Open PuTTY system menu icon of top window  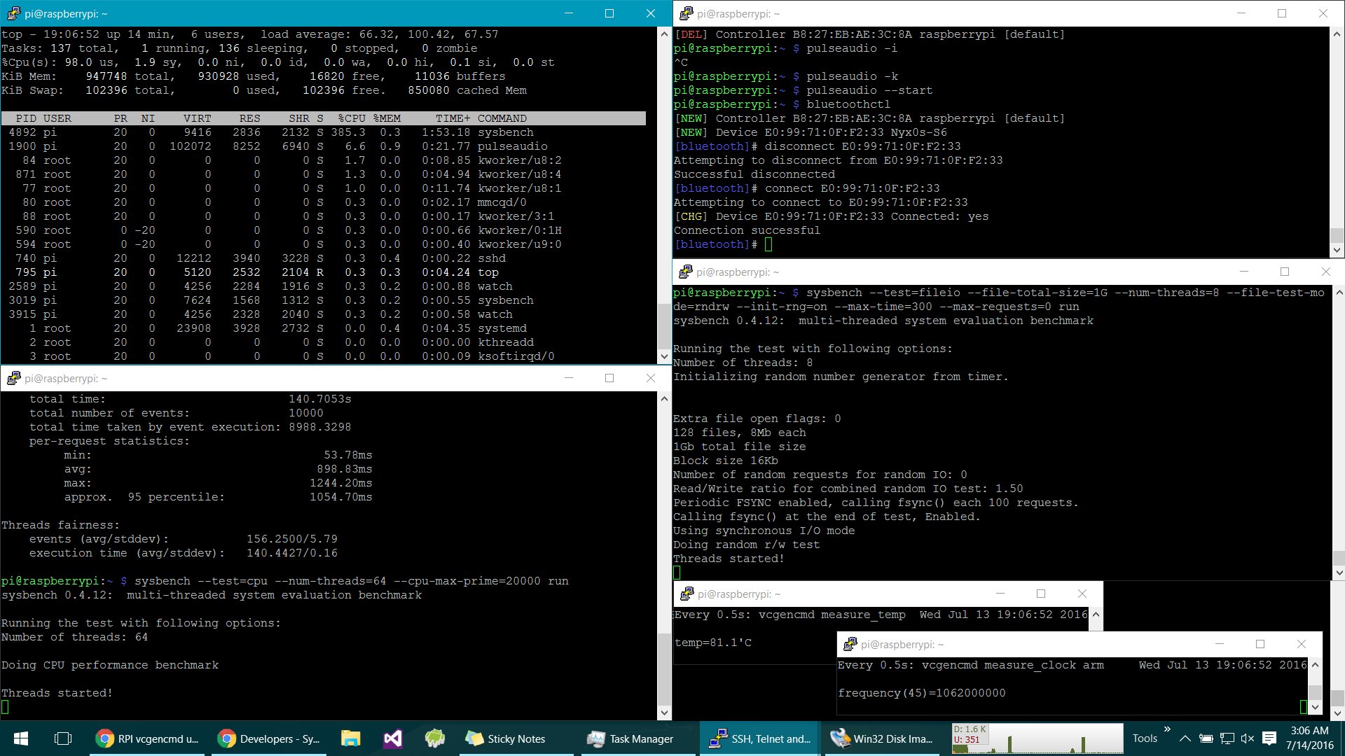pyautogui.click(x=13, y=13)
